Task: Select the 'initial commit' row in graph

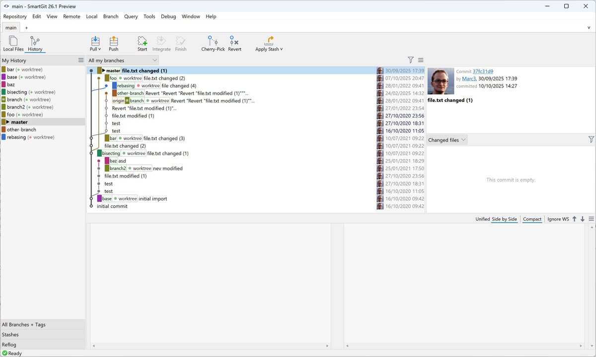Action: pos(256,206)
